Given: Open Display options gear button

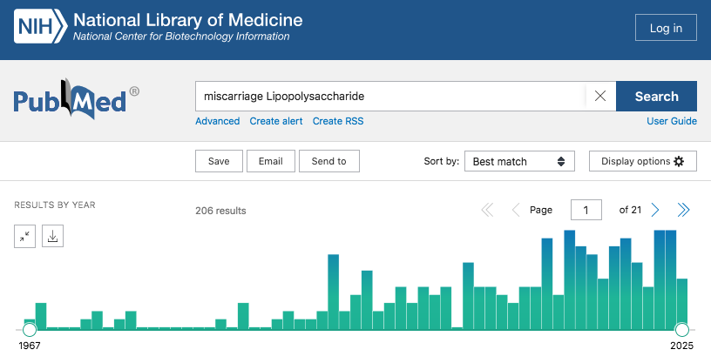Looking at the screenshot, I should pyautogui.click(x=642, y=161).
